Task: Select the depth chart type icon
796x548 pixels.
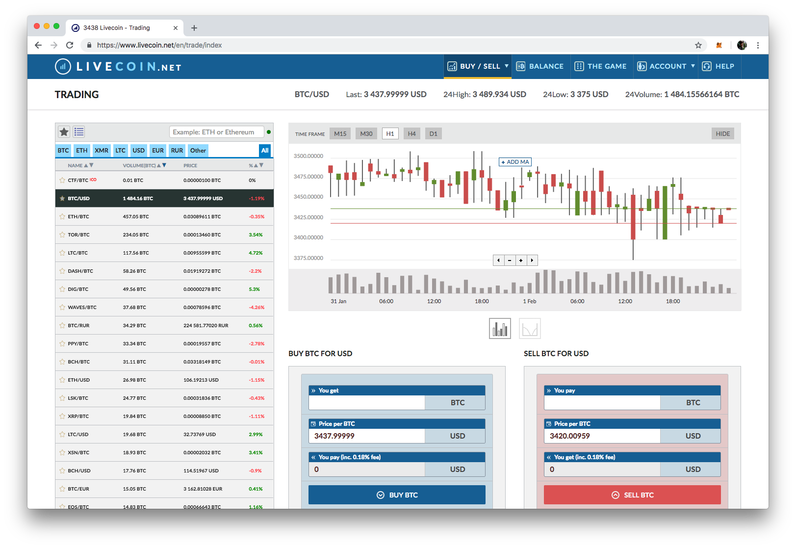Action: click(x=530, y=329)
